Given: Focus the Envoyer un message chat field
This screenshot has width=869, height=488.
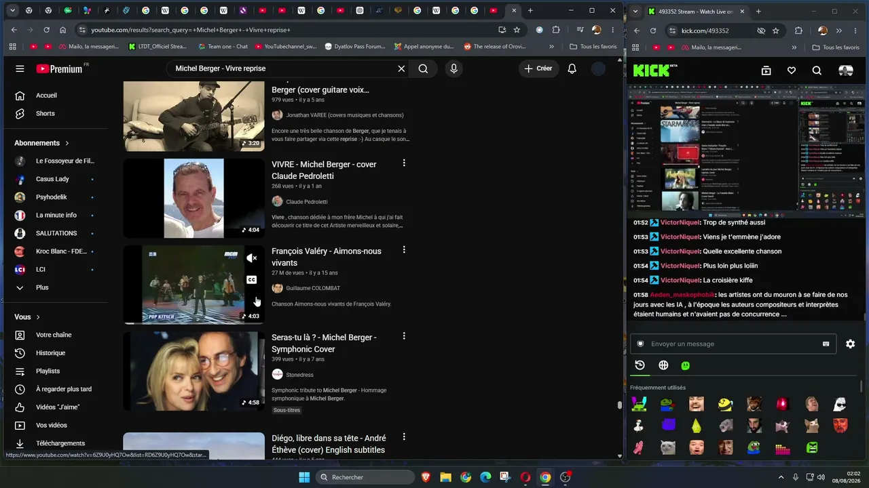Looking at the screenshot, I should tap(733, 344).
